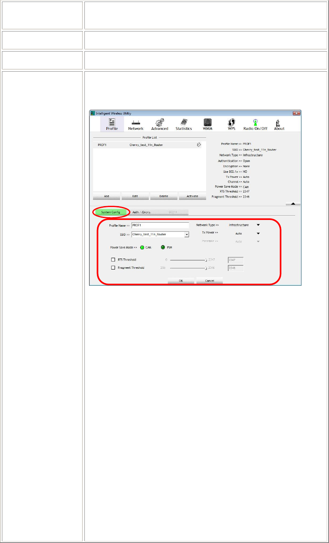The image size is (329, 543).
Task: Select the PSM power save mode
Action: [163, 247]
